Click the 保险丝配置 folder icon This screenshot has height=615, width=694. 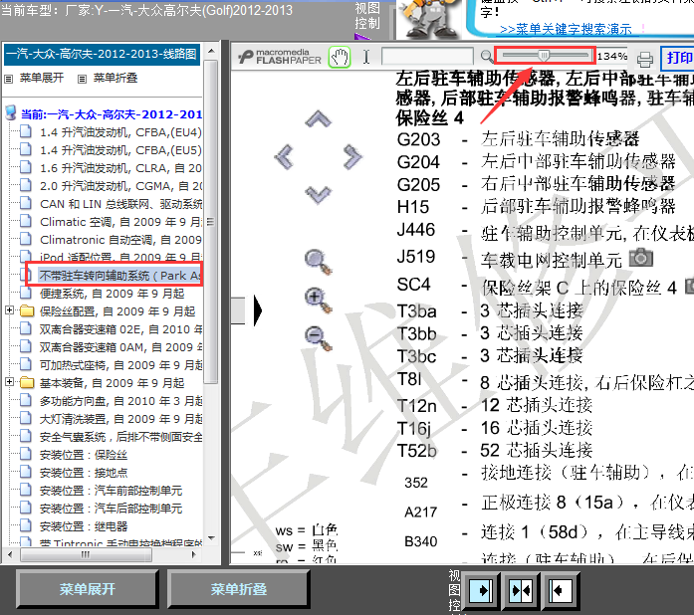[x=27, y=311]
